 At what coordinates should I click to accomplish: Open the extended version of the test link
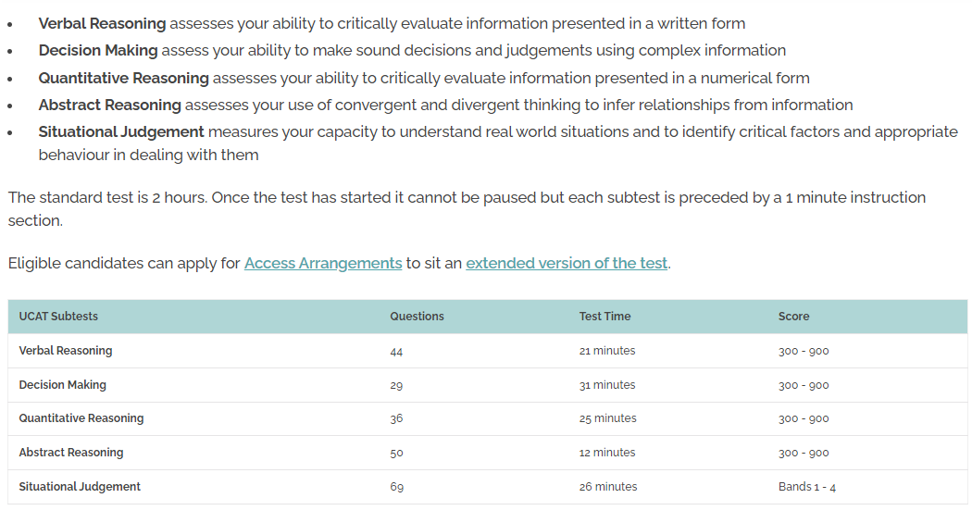tap(567, 264)
